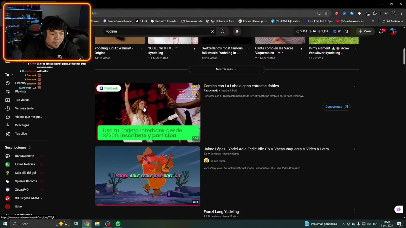Click the trophy icon in the stats bar

[347, 31]
